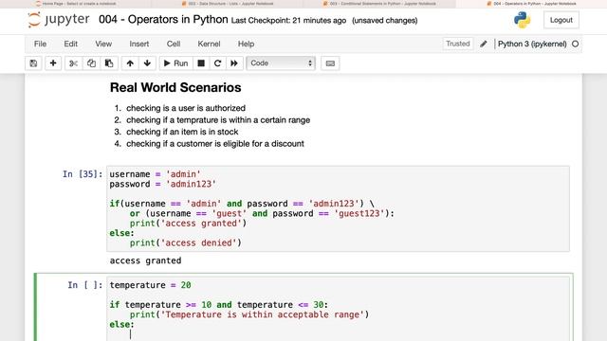Click the Last Checkpoint status text
The height and width of the screenshot is (341, 607).
(x=288, y=21)
